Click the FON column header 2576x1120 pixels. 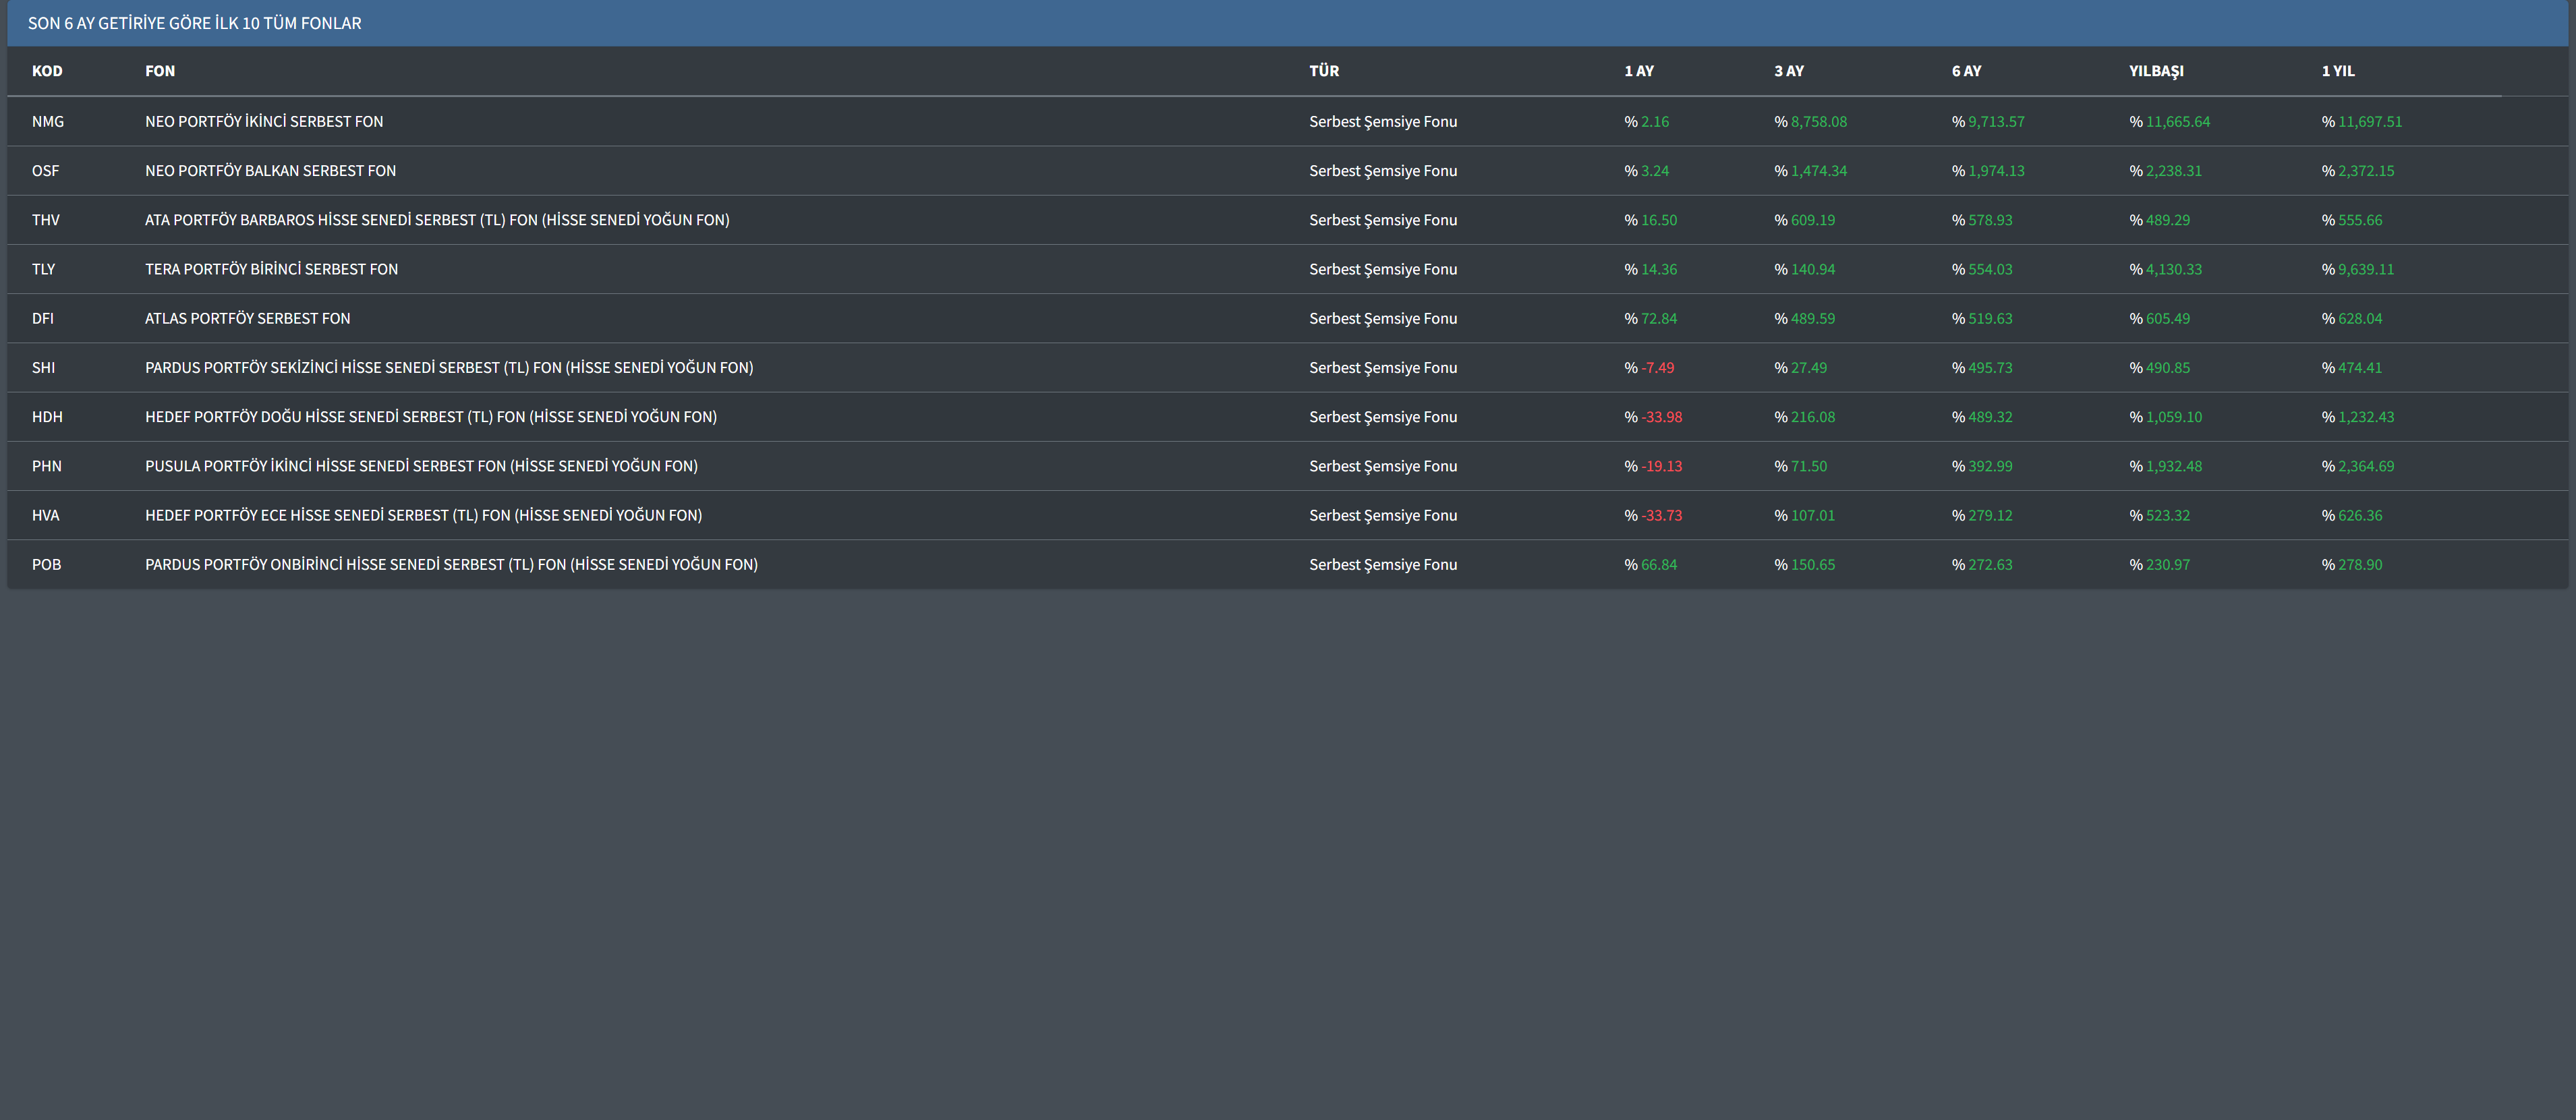[160, 71]
